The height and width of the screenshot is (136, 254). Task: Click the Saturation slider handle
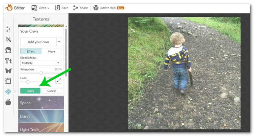click(41, 73)
